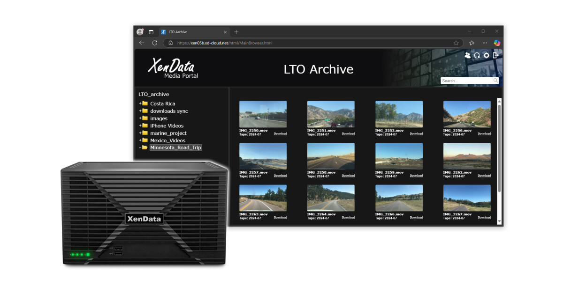
Task: Open the browser profile avatar
Action: 140,32
